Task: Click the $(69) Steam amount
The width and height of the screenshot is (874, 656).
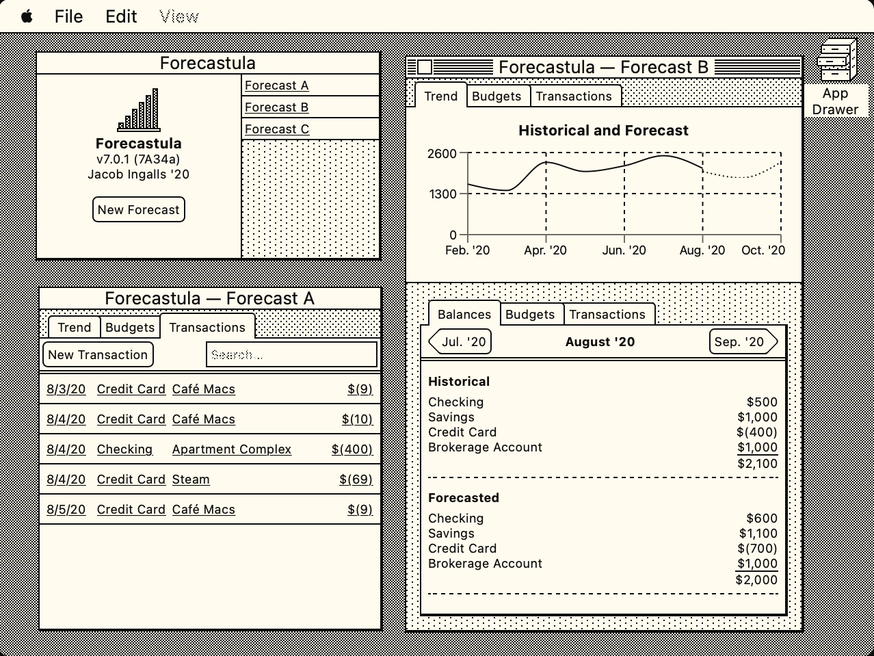Action: click(x=356, y=480)
